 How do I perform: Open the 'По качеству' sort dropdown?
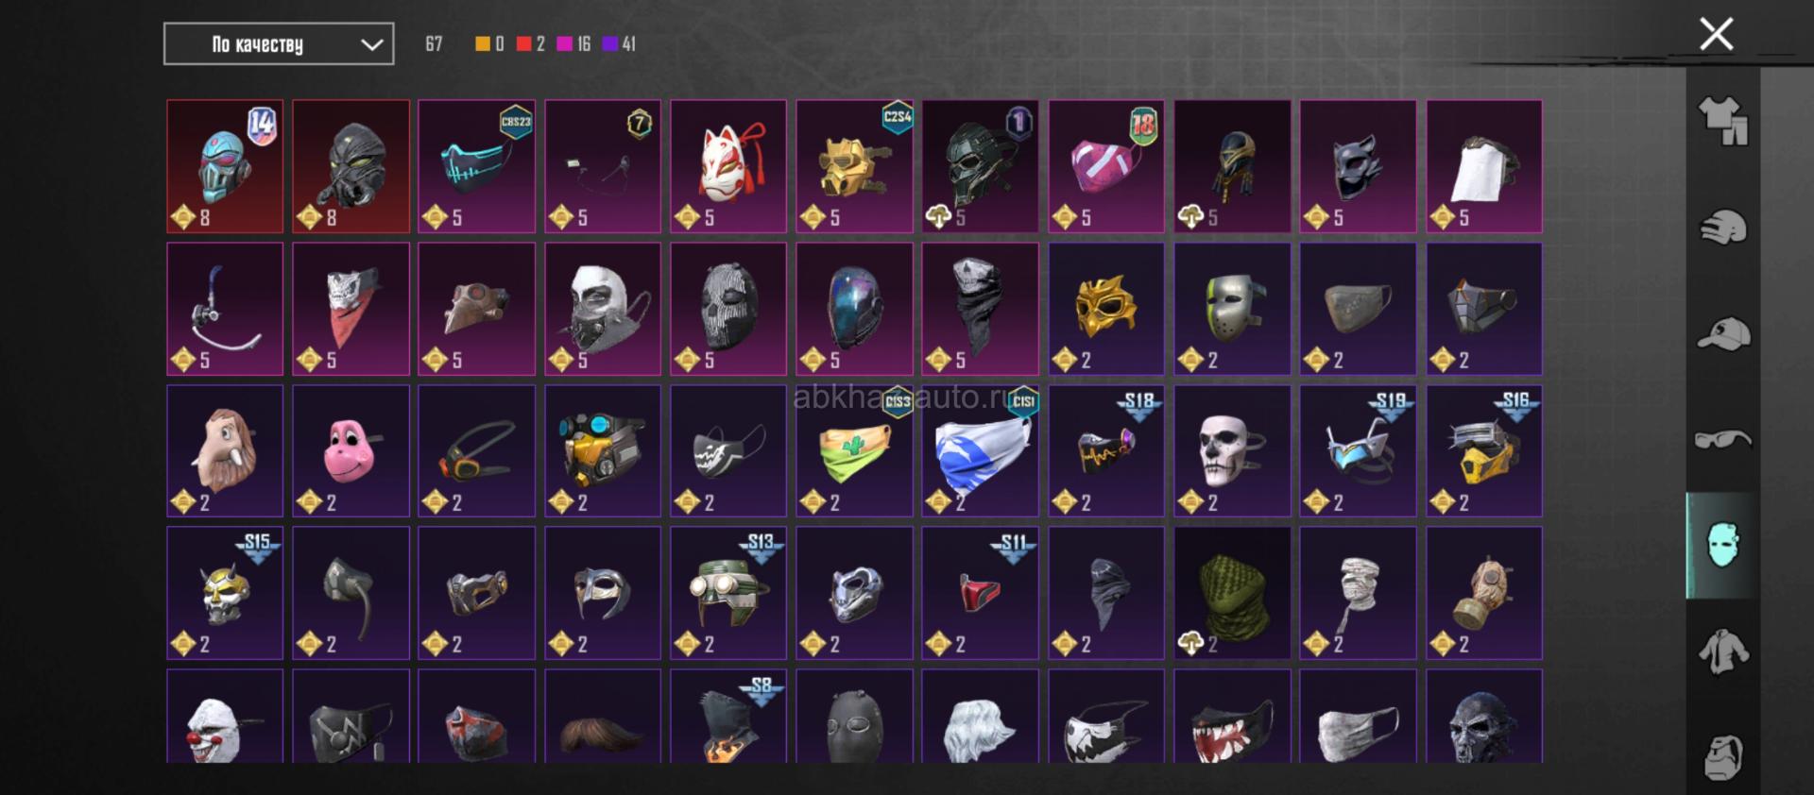tap(279, 43)
